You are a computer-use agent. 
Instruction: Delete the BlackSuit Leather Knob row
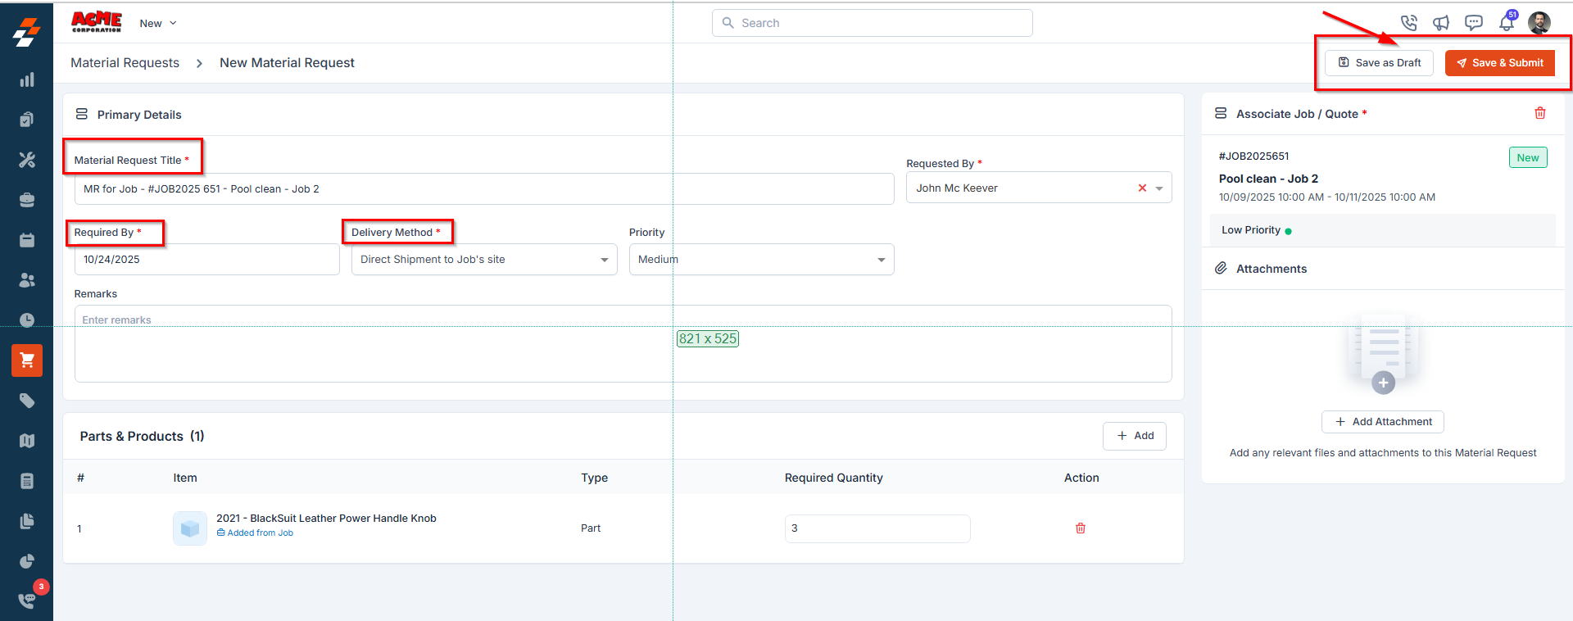tap(1081, 528)
